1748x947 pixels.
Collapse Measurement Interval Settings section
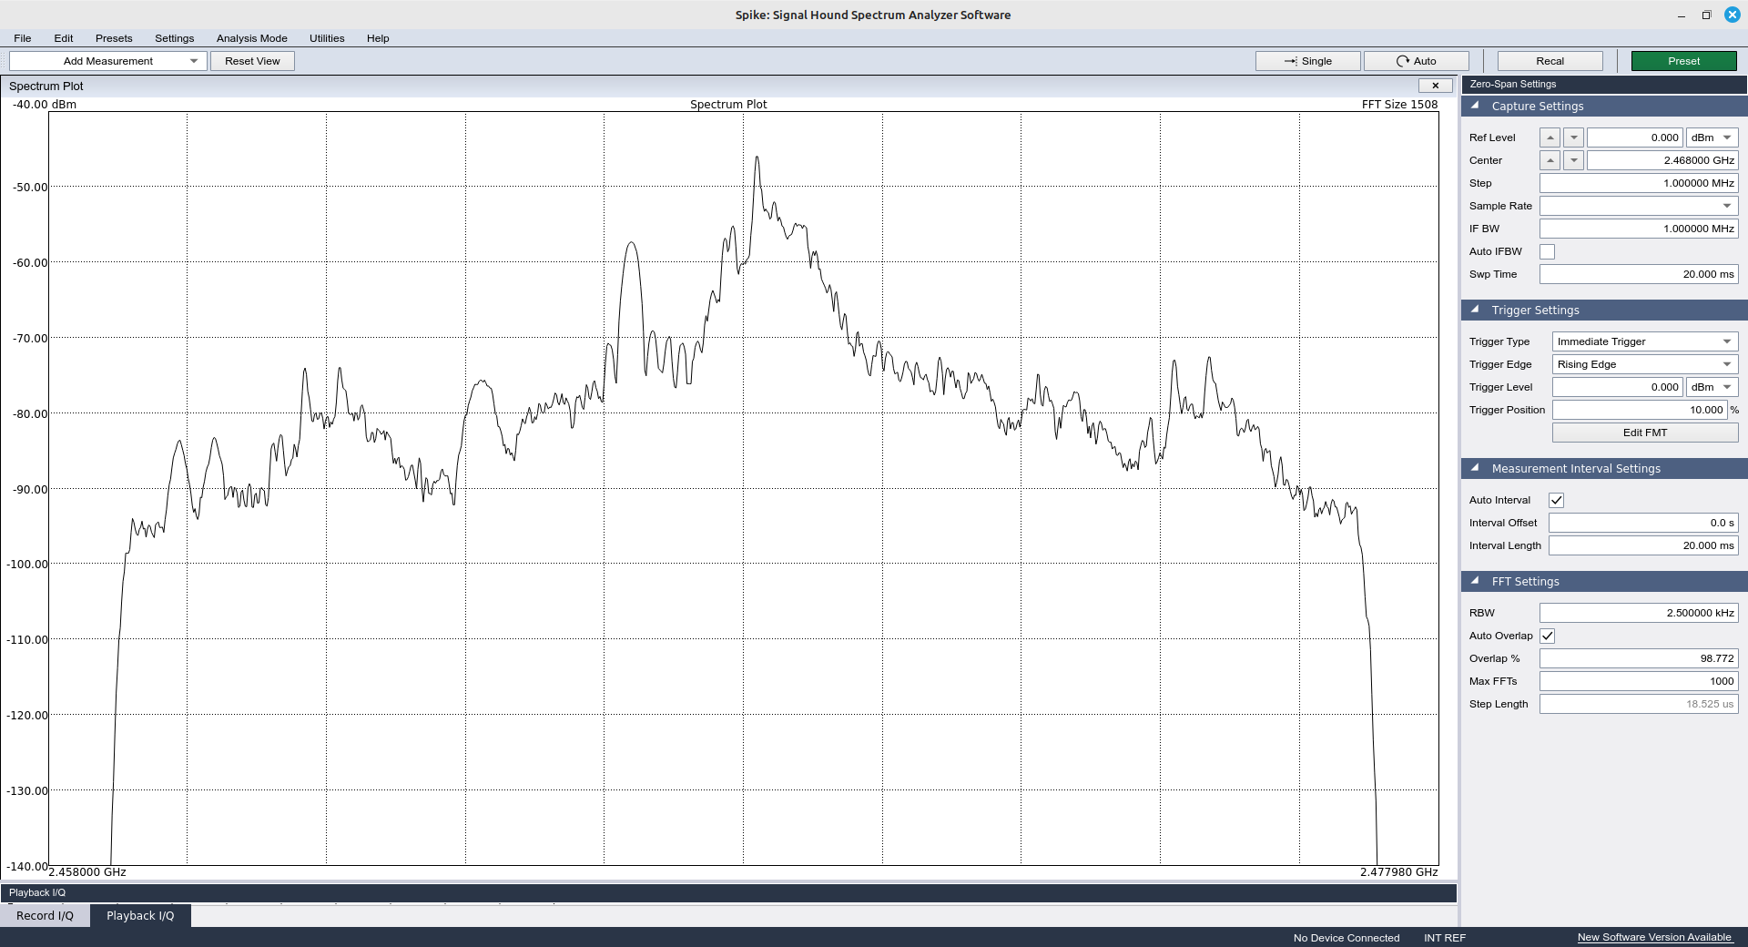1475,468
